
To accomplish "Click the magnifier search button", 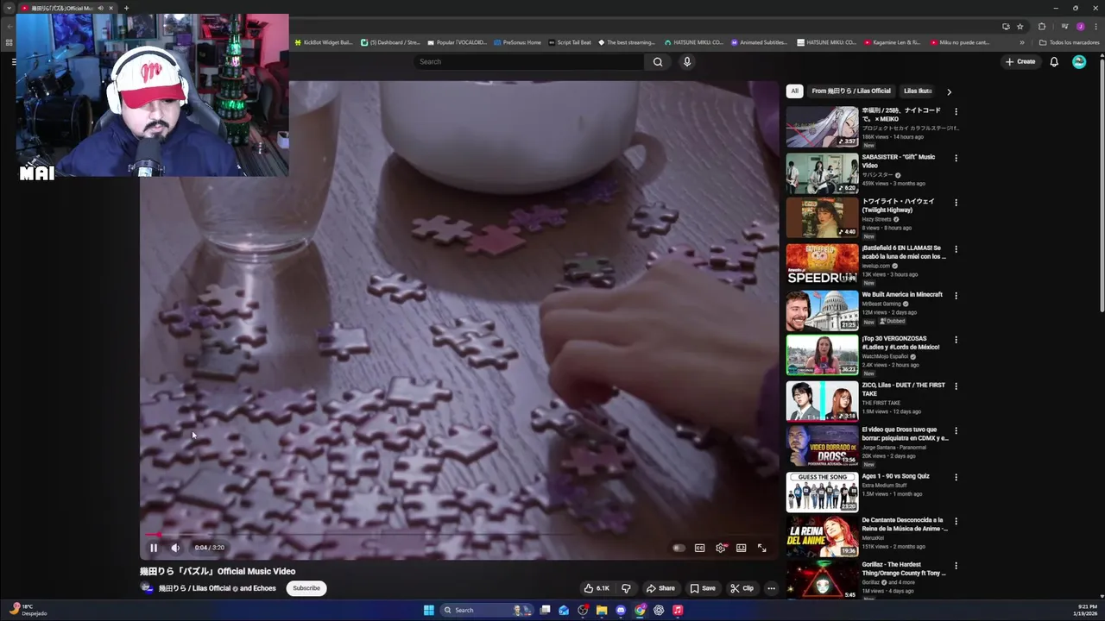I will point(658,61).
